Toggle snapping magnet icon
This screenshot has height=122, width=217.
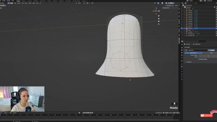point(87,3)
